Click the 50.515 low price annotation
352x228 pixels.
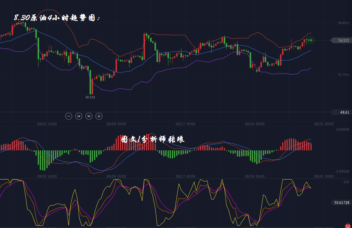(x=90, y=97)
